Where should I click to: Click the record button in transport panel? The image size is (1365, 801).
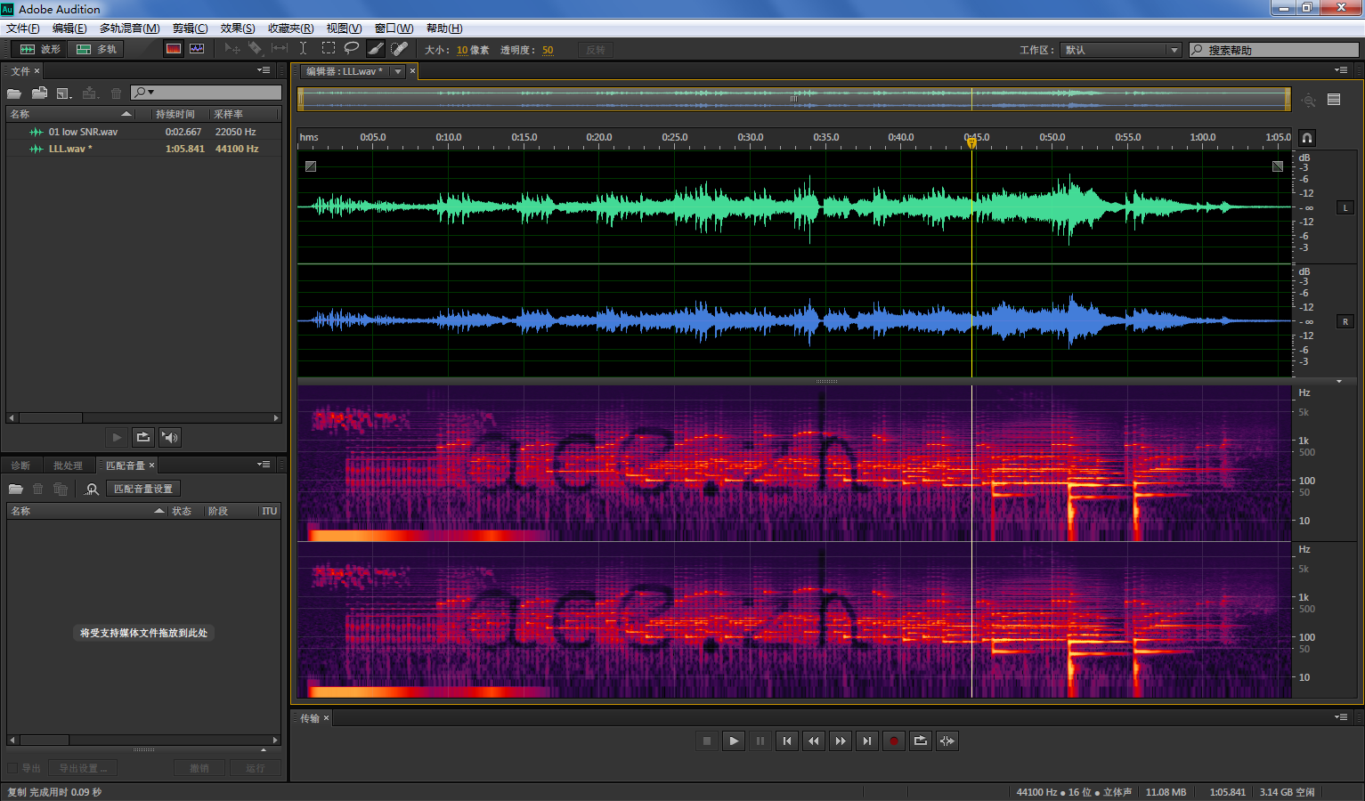tap(894, 740)
